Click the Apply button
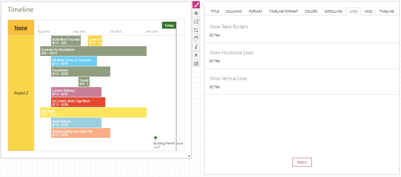 point(302,162)
